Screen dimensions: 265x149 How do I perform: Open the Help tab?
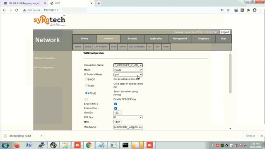pyautogui.click(x=223, y=38)
